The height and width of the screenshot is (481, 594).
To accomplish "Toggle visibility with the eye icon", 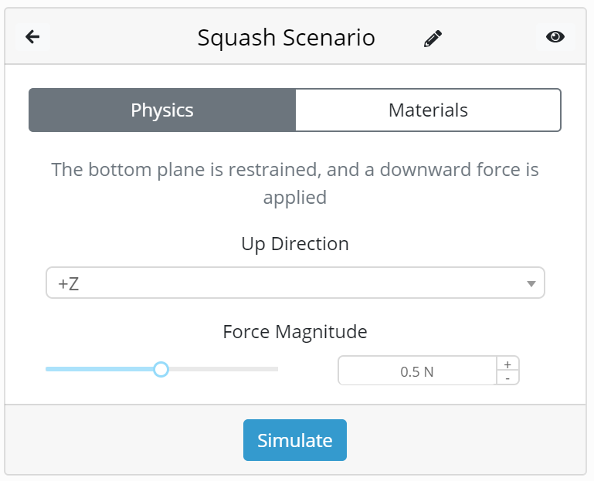I will (555, 37).
